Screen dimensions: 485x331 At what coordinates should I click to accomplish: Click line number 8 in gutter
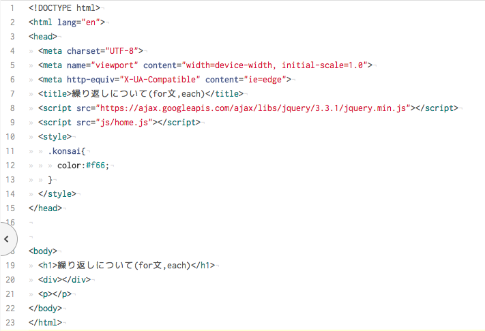tap(12, 108)
